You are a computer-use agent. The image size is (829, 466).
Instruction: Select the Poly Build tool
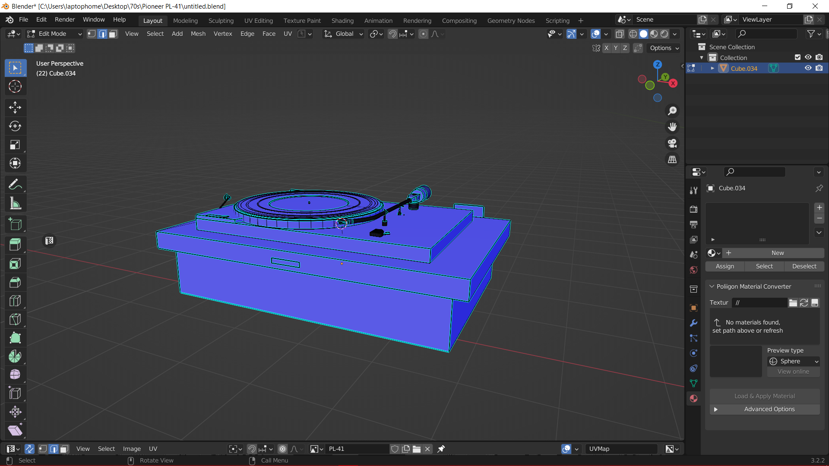point(15,338)
